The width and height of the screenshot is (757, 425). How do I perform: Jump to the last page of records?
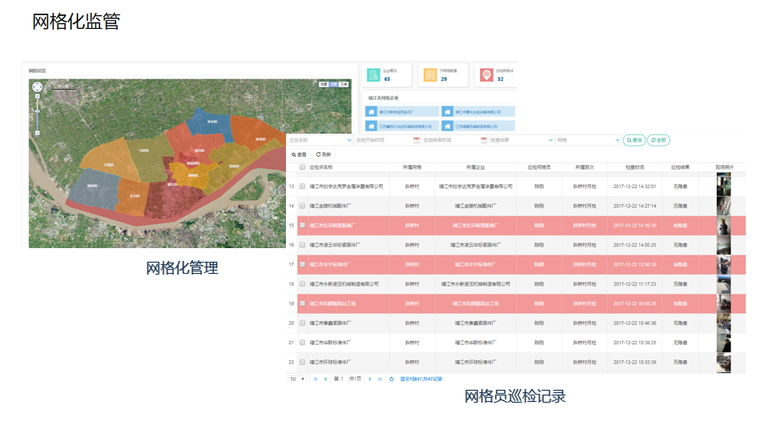(379, 379)
